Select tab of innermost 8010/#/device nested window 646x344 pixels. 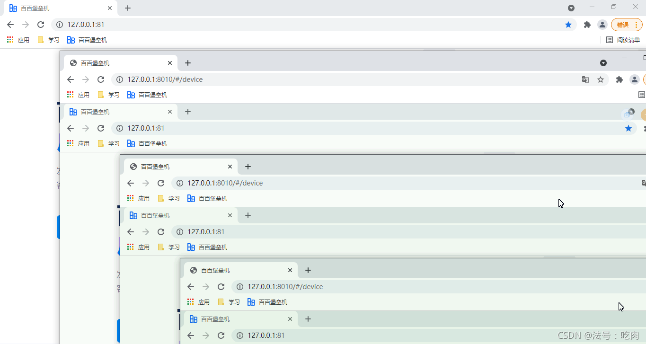[x=241, y=270]
